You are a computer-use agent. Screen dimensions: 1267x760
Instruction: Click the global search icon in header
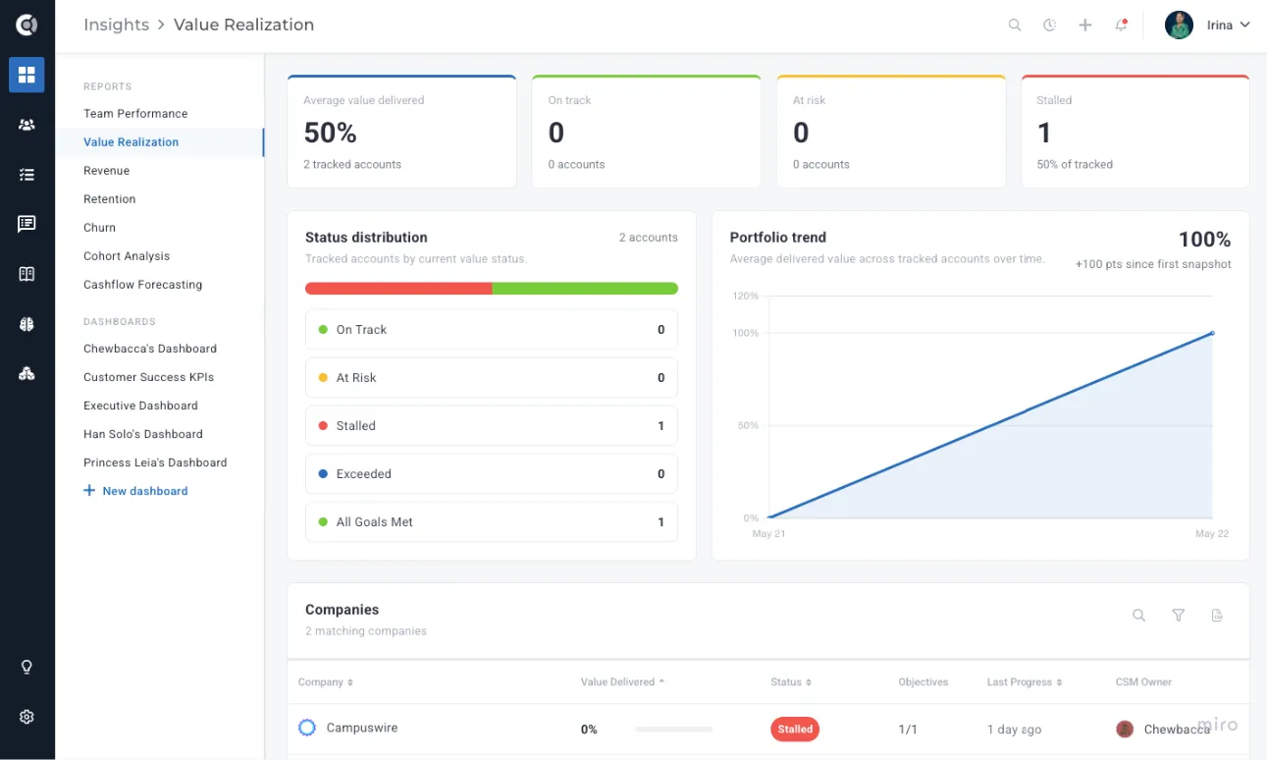tap(1015, 26)
